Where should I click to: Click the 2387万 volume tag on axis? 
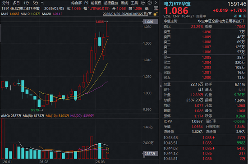pyautogui.click(x=150, y=154)
